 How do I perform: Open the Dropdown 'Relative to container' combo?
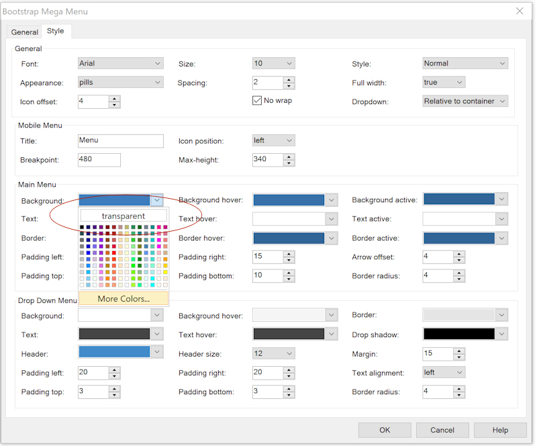[465, 101]
